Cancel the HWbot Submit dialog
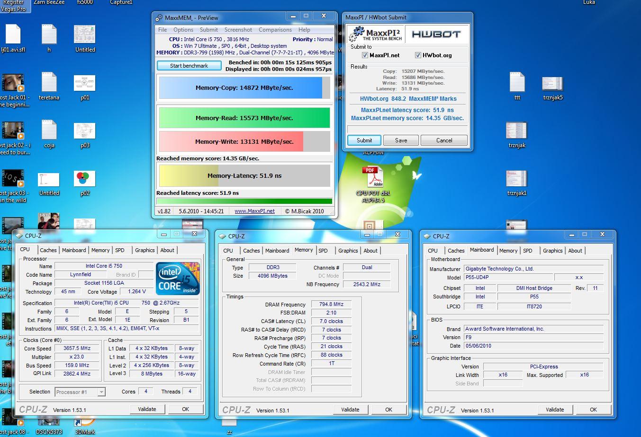 tap(444, 140)
